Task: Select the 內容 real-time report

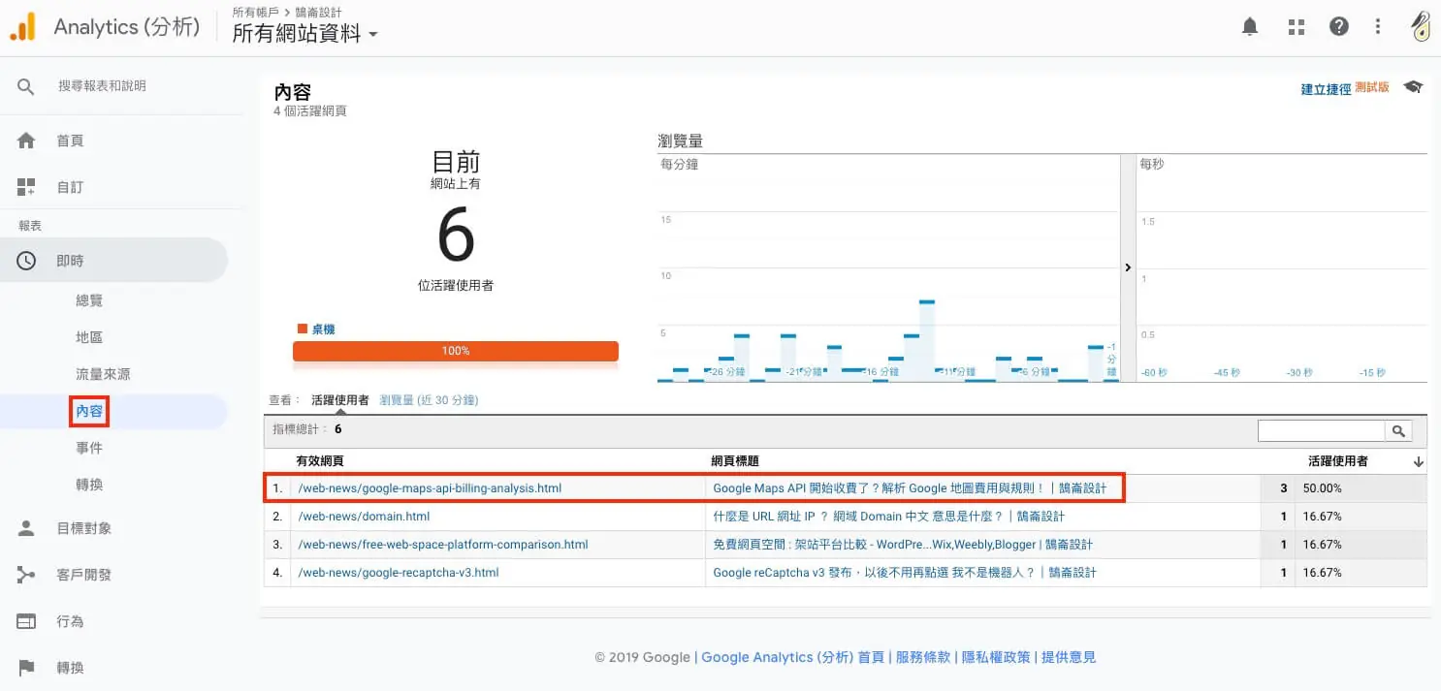Action: click(x=89, y=411)
